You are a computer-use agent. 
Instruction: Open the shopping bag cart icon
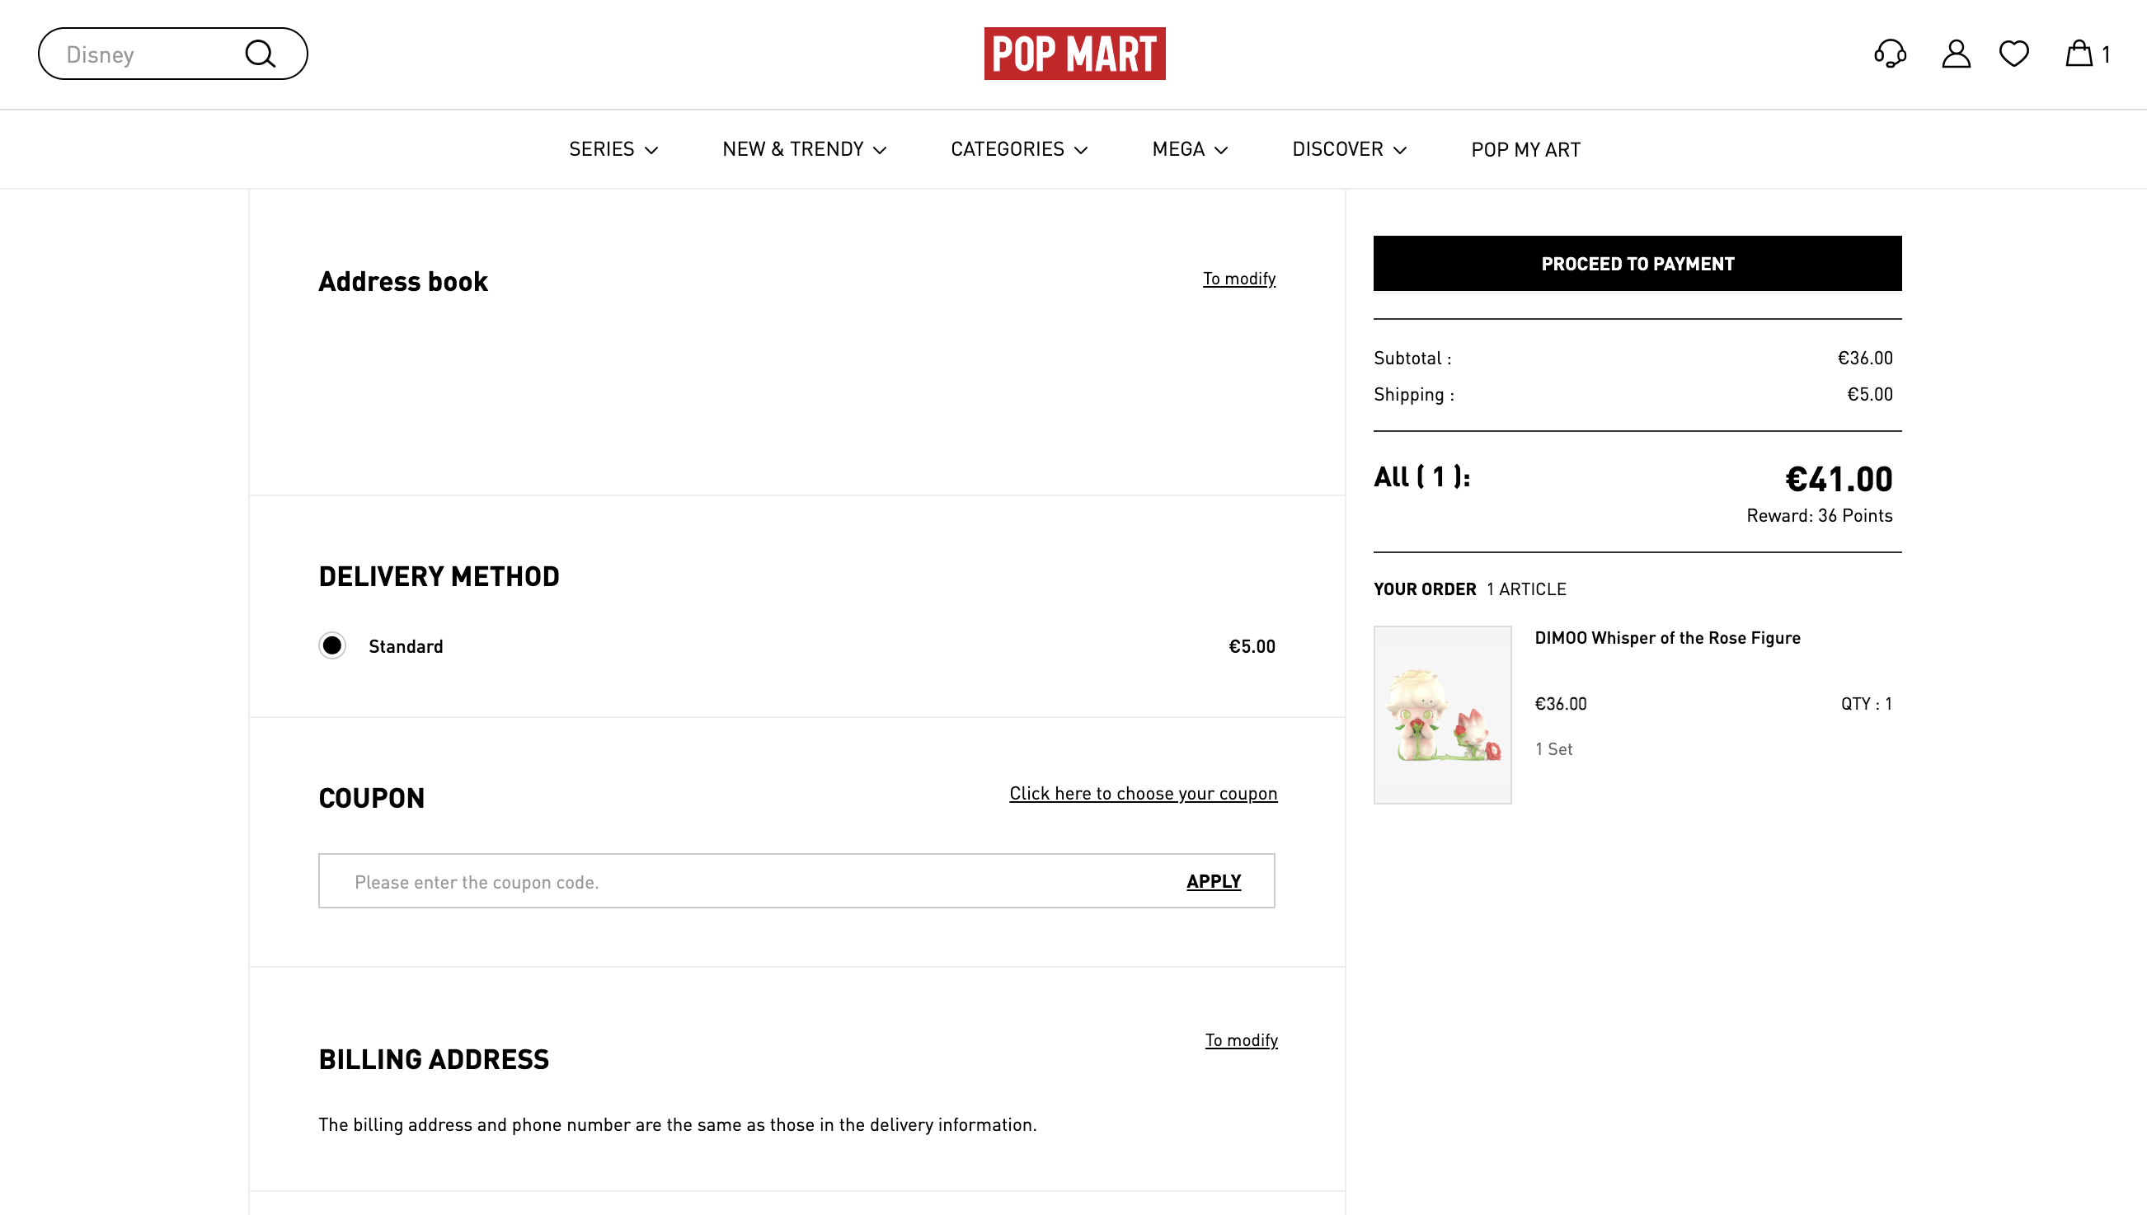coord(2079,54)
